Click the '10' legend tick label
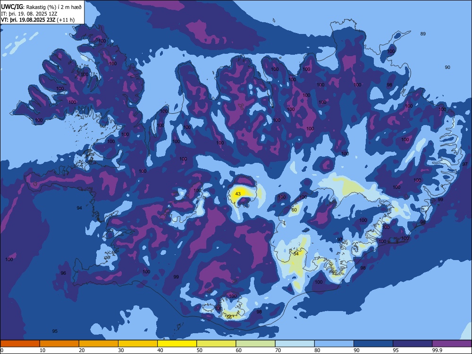472x354 pixels. (x=42, y=350)
